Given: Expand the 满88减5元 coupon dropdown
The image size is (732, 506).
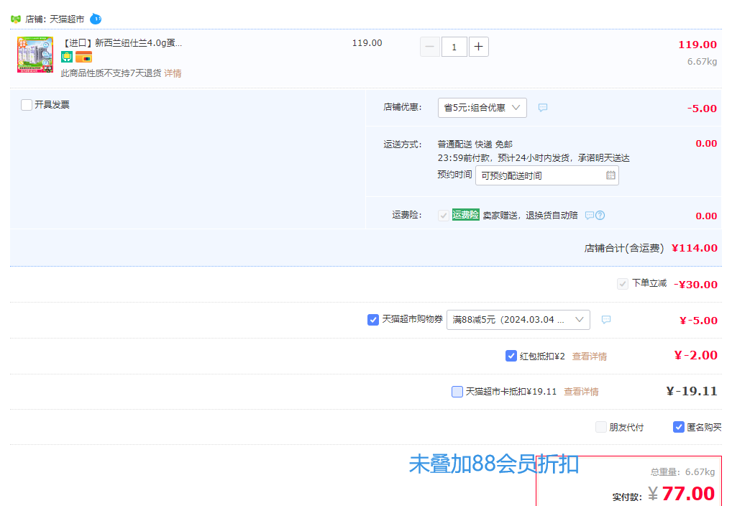Looking at the screenshot, I should click(518, 320).
